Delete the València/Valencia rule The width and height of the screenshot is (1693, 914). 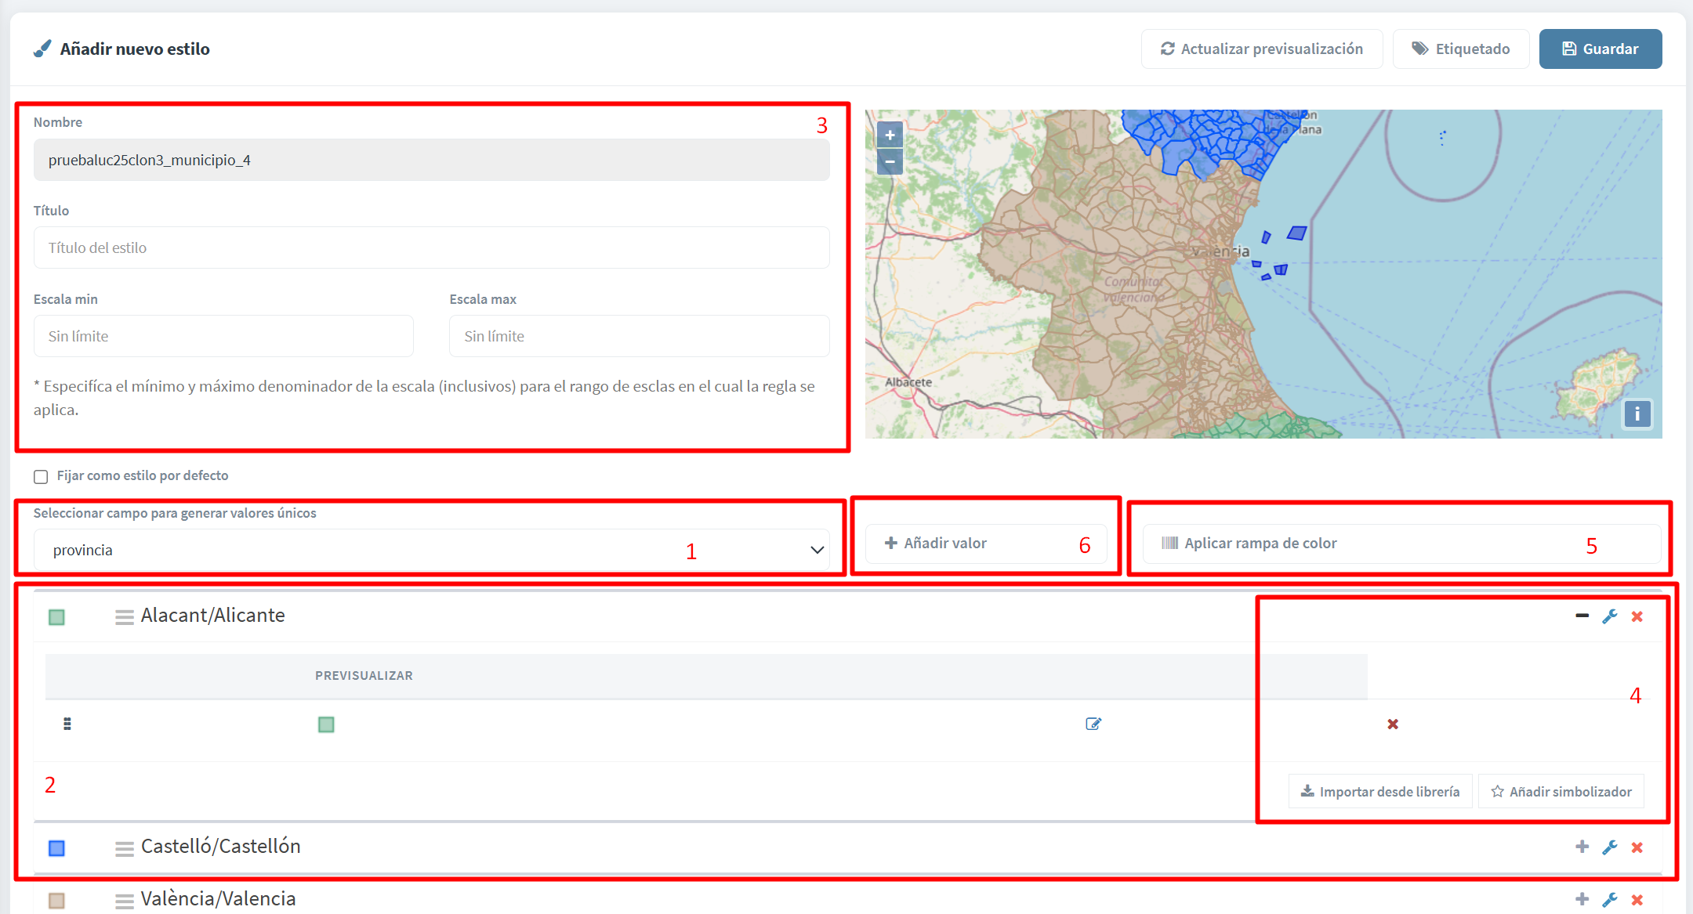click(1637, 900)
